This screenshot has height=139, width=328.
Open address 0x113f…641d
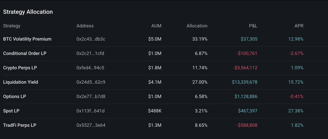point(90,111)
